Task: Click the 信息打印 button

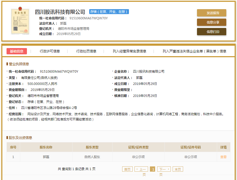Action: (x=211, y=32)
